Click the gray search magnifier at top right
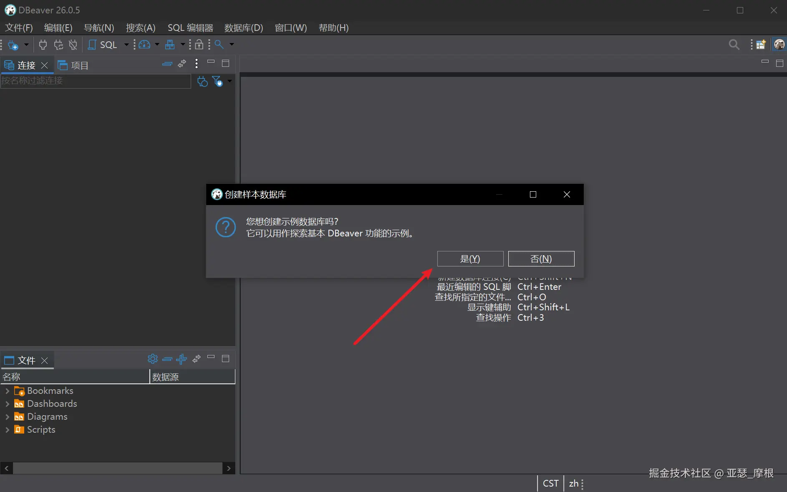The image size is (787, 492). (x=734, y=44)
